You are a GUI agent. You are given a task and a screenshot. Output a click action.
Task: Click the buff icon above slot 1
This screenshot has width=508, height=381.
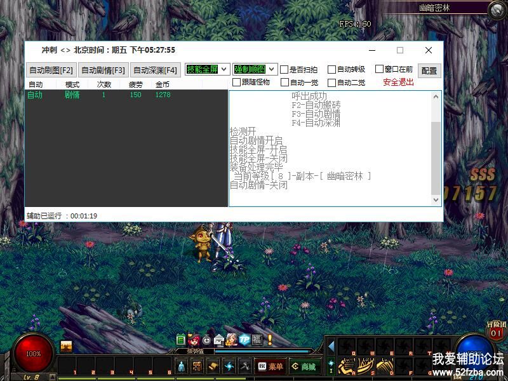(67, 346)
